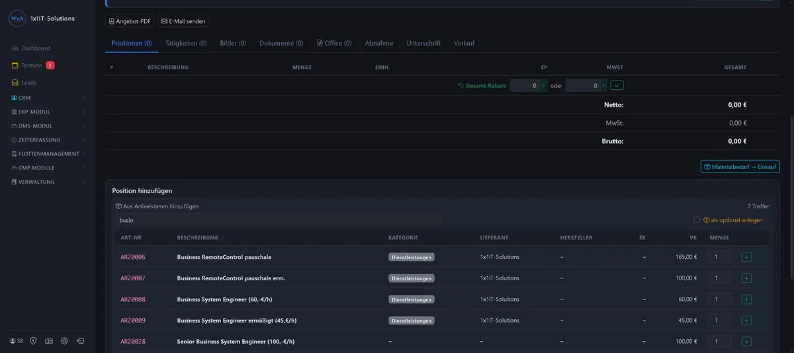Click the card layout icon in sidebar footer
The image size is (794, 353).
coord(49,341)
